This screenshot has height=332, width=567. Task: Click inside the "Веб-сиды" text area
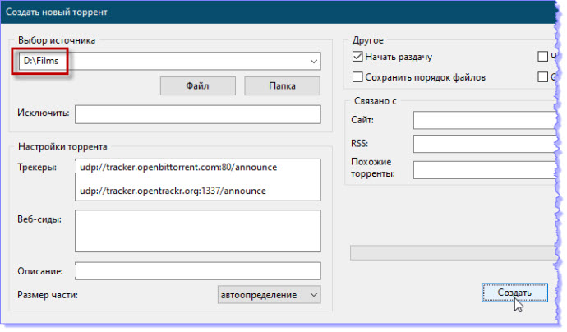point(198,231)
